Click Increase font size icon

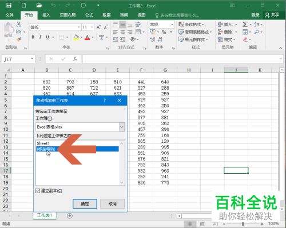[x=98, y=27]
